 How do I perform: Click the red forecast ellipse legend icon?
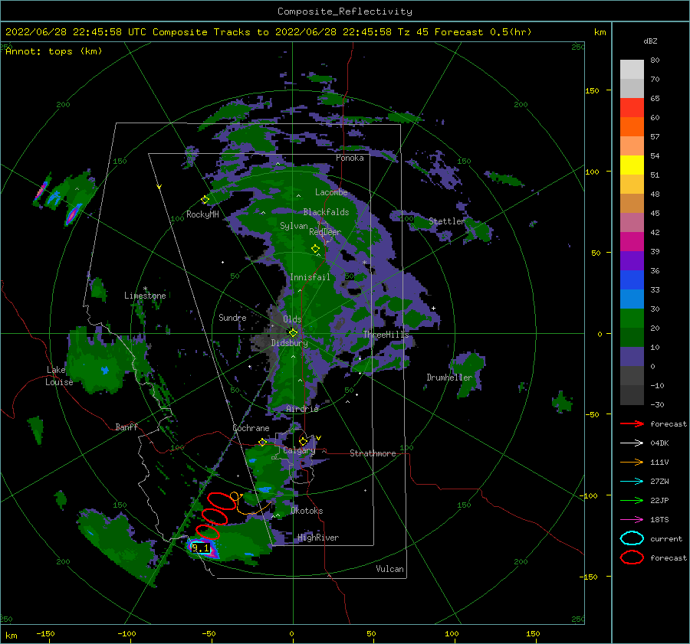point(632,557)
